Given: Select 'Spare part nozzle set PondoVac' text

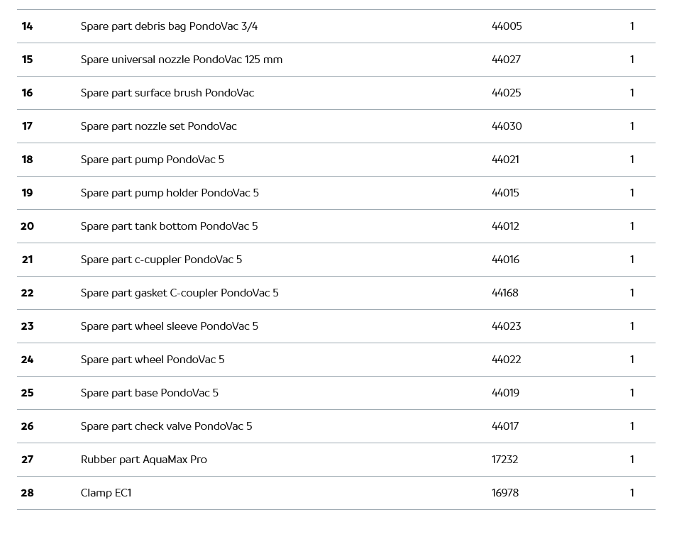Looking at the screenshot, I should click(x=158, y=126).
